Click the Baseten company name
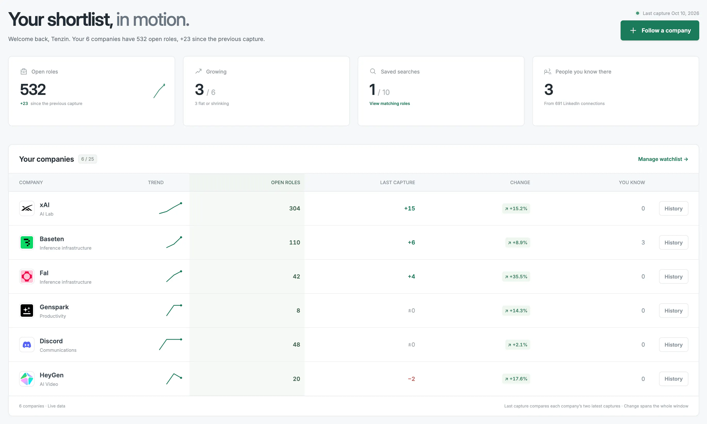The width and height of the screenshot is (707, 424). point(52,239)
